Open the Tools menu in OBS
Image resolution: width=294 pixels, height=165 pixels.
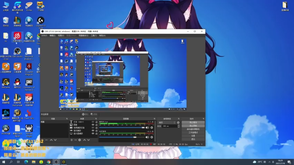point(94,36)
